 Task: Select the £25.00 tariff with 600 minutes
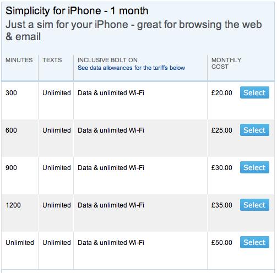254,130
